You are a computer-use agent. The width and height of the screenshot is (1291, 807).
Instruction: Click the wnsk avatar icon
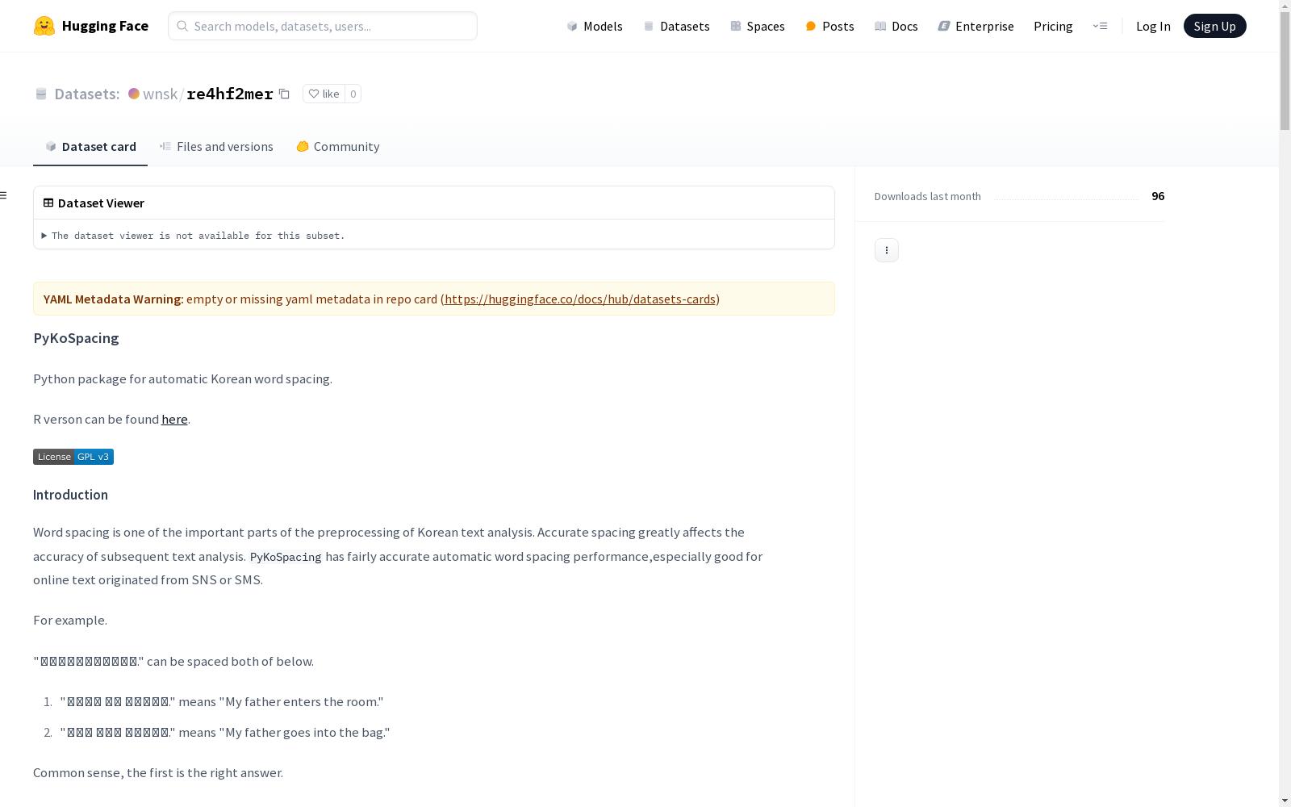pos(134,94)
